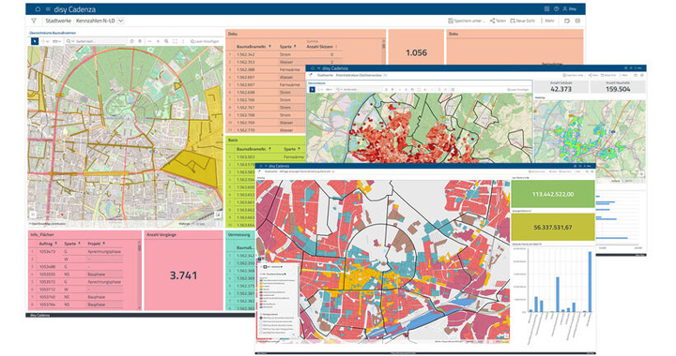676x356 pixels.
Task: Click Anzahl Vorgänge value 3.741
Action: click(x=184, y=275)
